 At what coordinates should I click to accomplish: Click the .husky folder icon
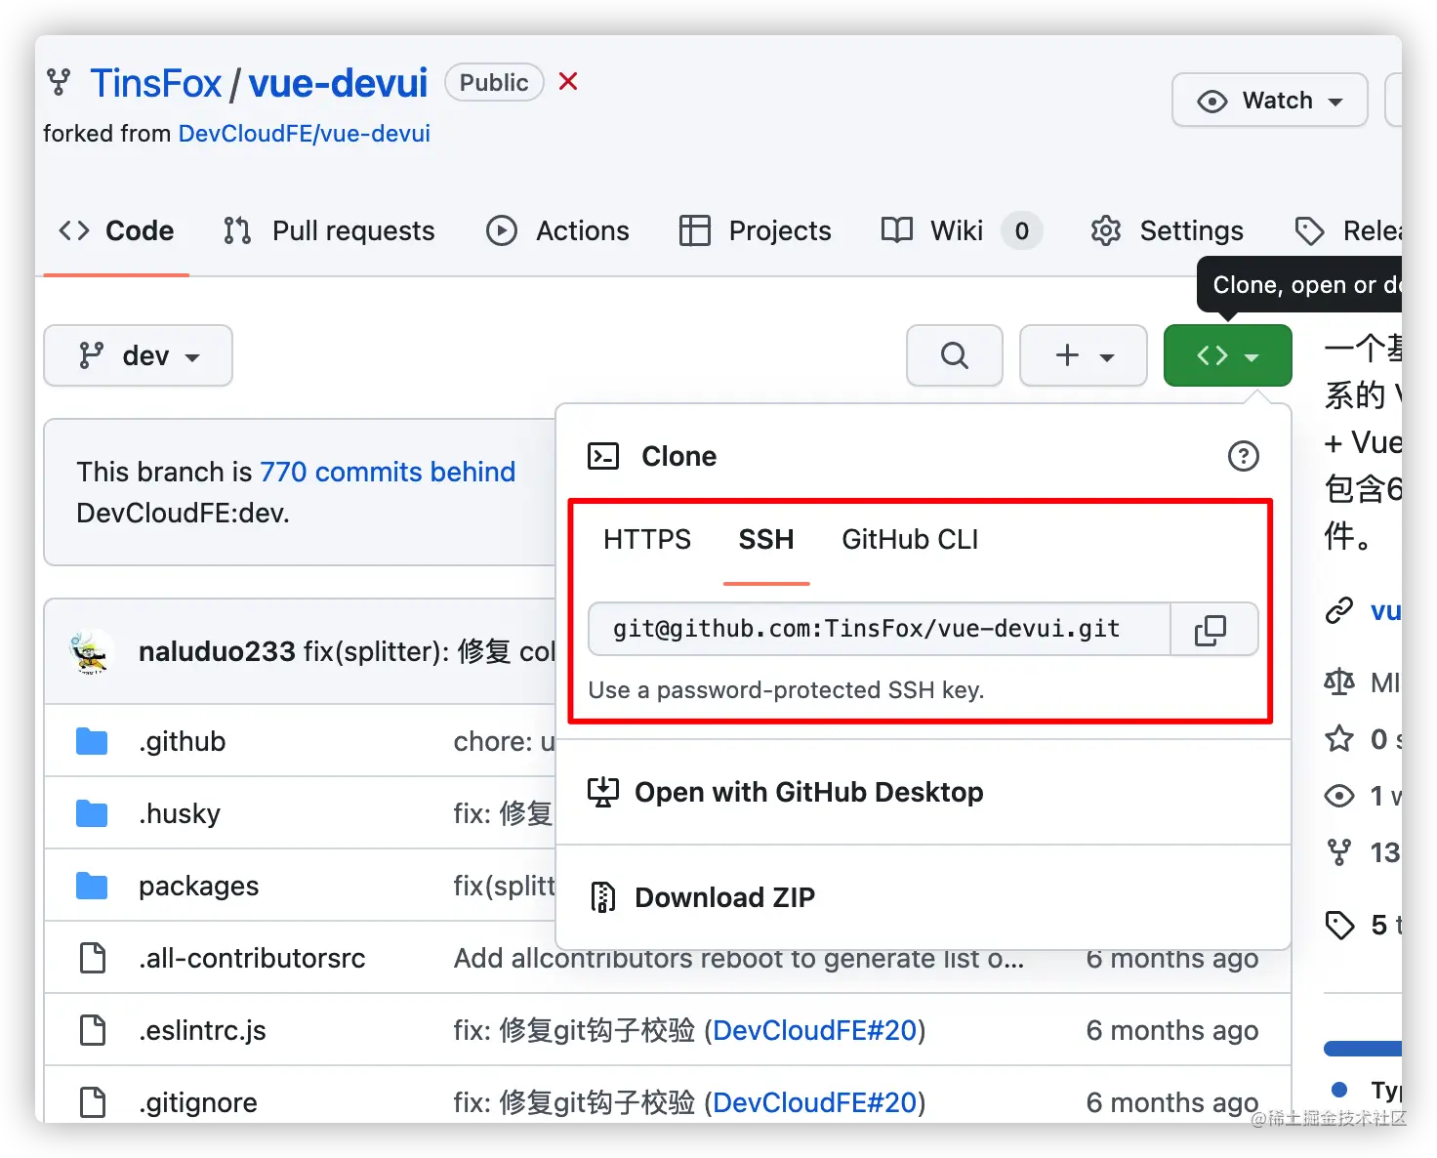tap(92, 813)
